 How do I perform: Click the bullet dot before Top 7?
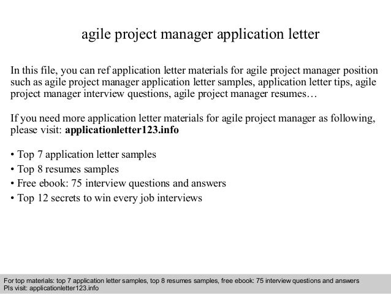coord(13,153)
